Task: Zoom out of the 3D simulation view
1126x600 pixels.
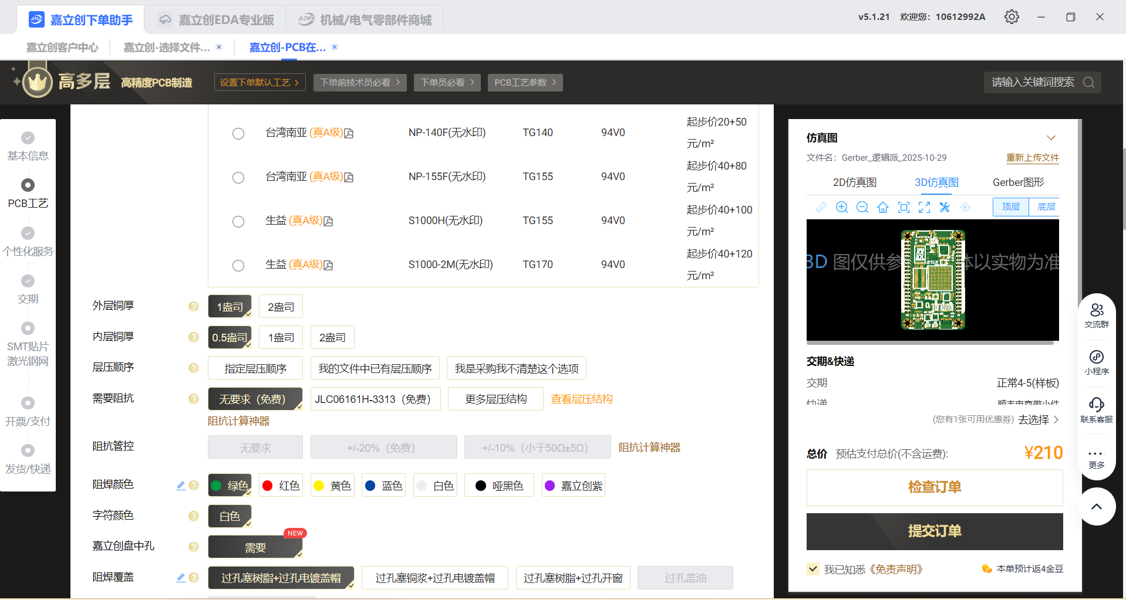Action: click(862, 207)
